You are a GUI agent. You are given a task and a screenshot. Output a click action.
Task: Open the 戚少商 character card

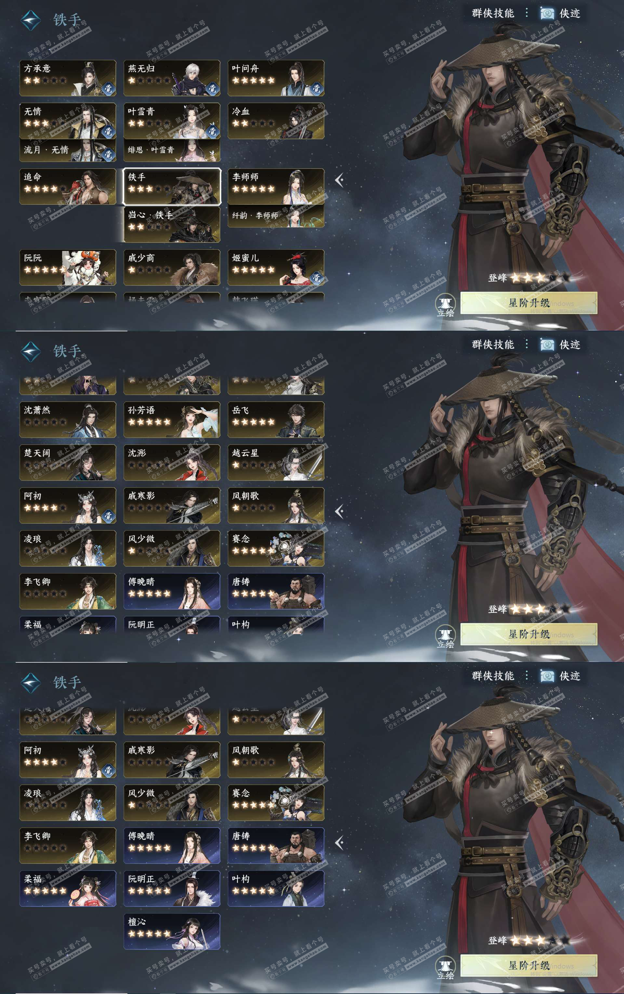172,268
